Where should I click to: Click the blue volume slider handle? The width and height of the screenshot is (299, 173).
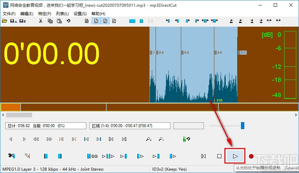[243, 126]
